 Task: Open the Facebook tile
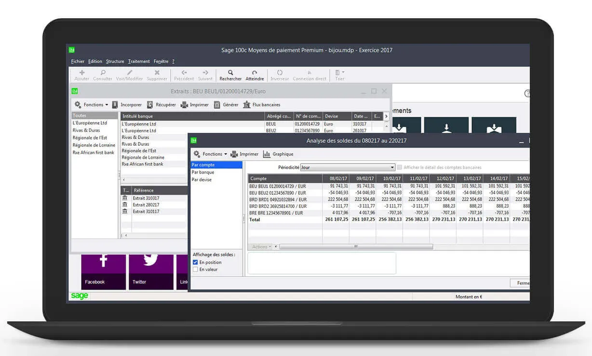pyautogui.click(x=103, y=271)
